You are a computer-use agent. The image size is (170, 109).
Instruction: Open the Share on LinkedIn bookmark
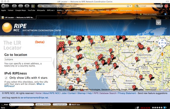point(150,14)
